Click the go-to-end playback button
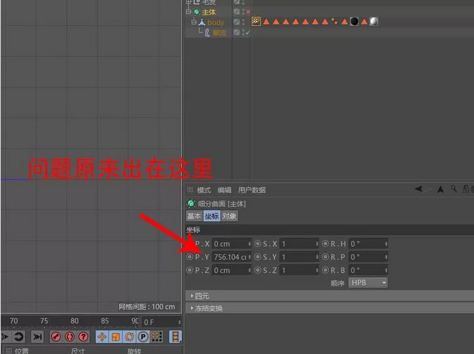The width and height of the screenshot is (474, 354). click(x=38, y=336)
